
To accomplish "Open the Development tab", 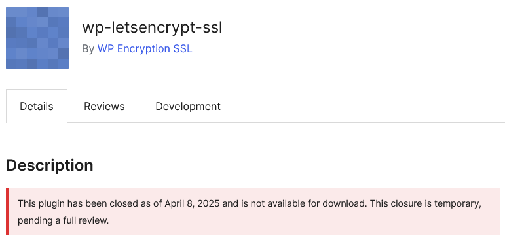I will point(188,106).
